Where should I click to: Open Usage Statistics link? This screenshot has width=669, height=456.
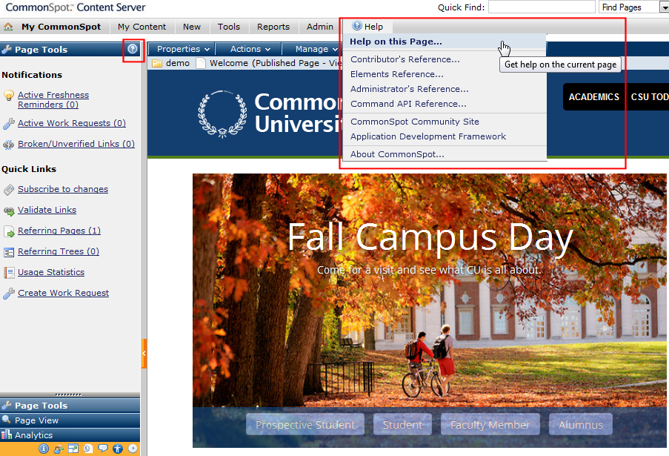coord(51,272)
